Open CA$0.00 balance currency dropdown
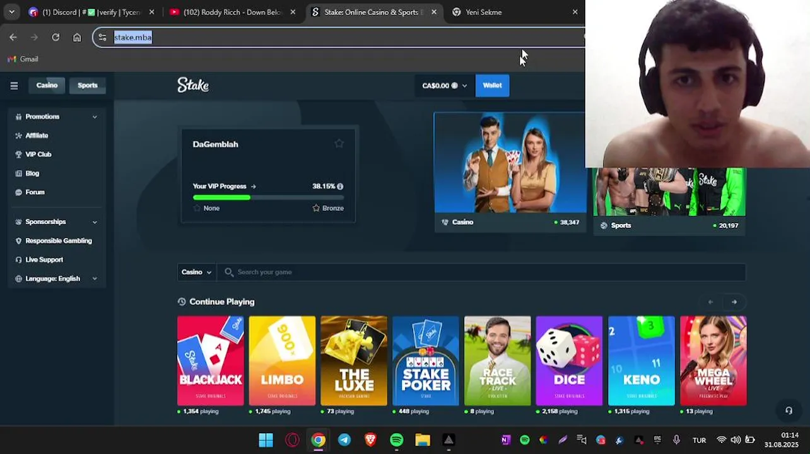This screenshot has width=810, height=454. [x=444, y=86]
